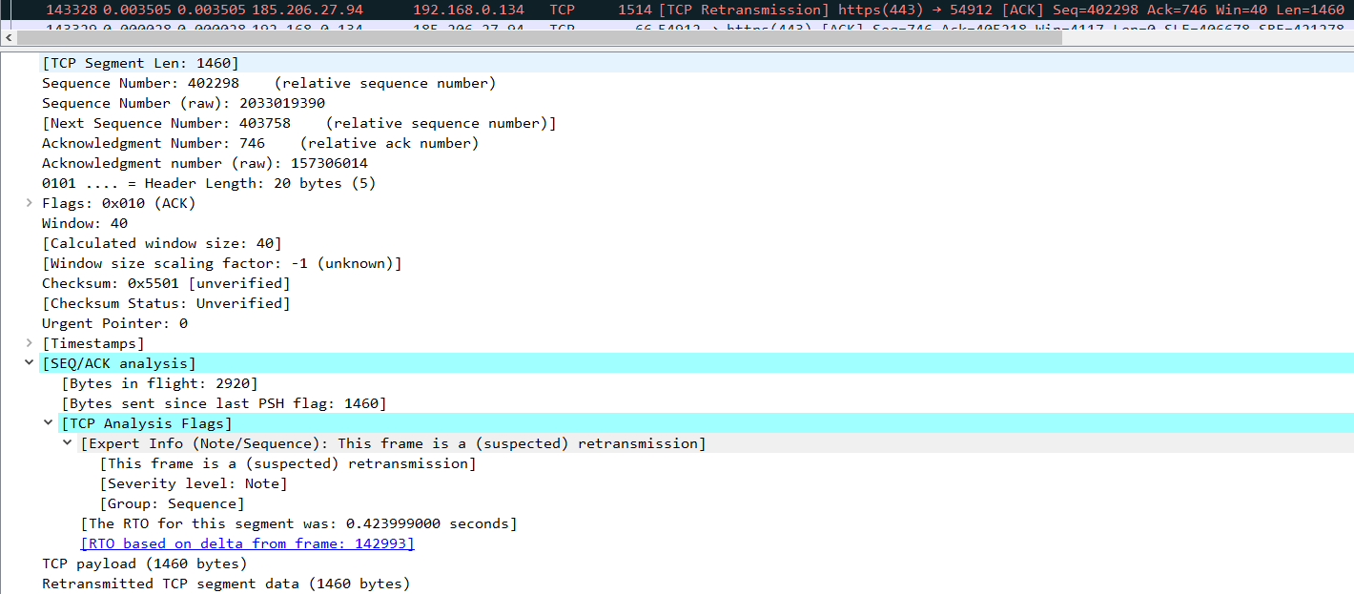Select Acknowledgment Number: 746 field
Image resolution: width=1354 pixels, height=594 pixels.
[153, 143]
